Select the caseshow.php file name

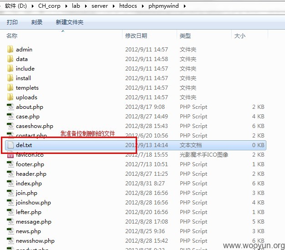point(35,126)
